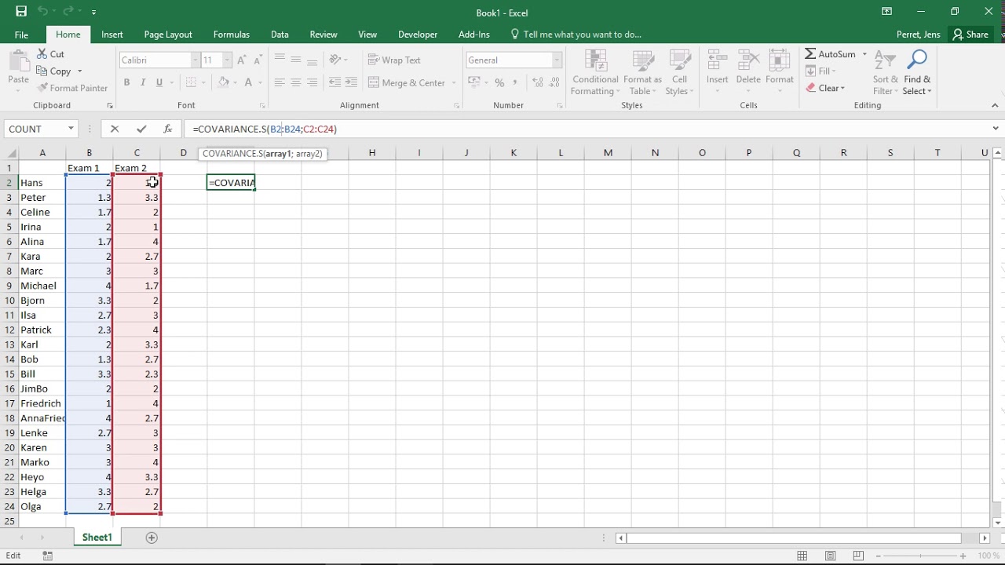Click the Orientation text angle icon
The width and height of the screenshot is (1005, 565).
(335, 60)
